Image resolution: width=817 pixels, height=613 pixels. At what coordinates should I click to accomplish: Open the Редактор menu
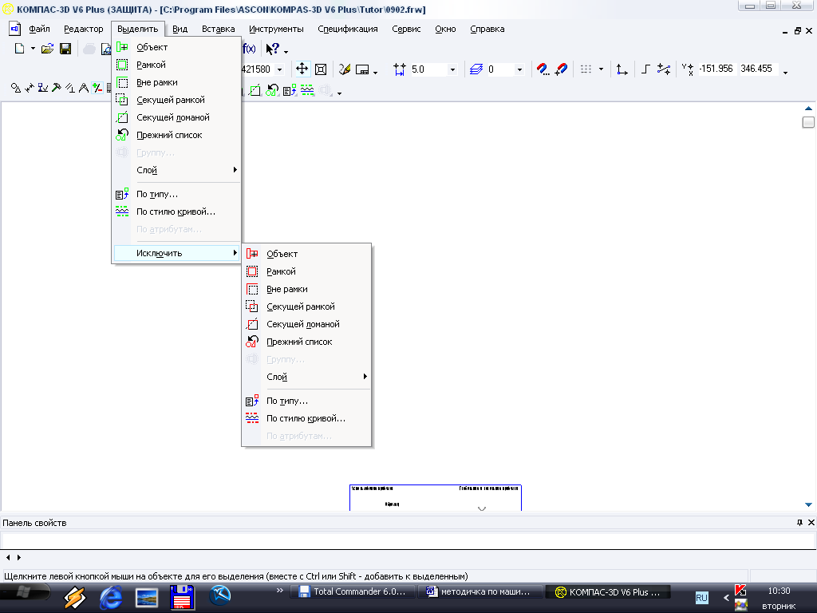[83, 30]
